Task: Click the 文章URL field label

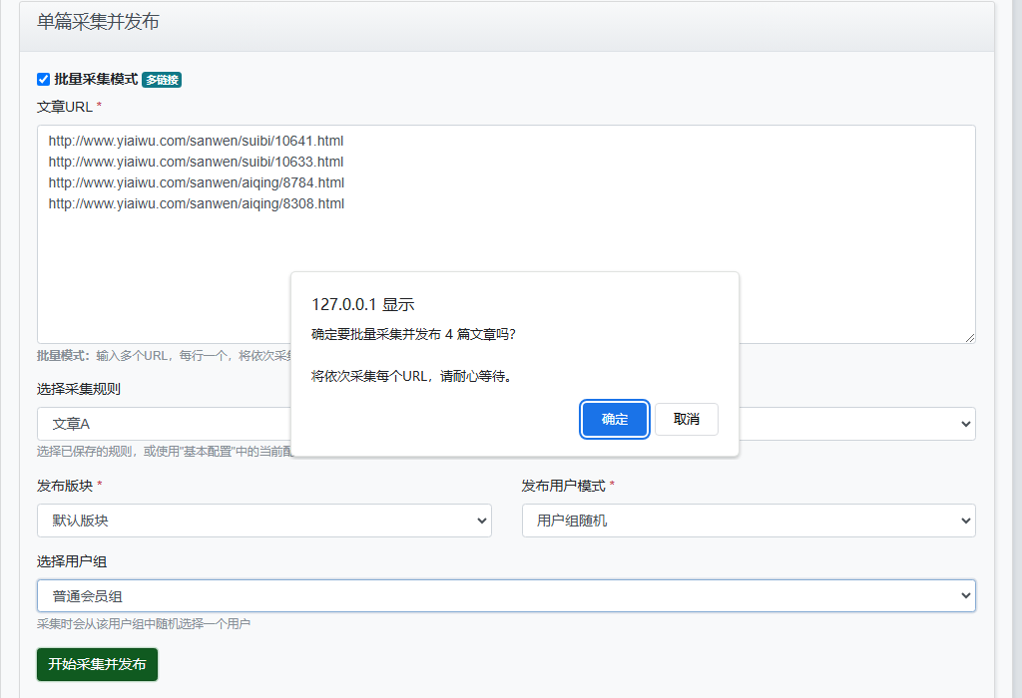Action: tap(69, 107)
